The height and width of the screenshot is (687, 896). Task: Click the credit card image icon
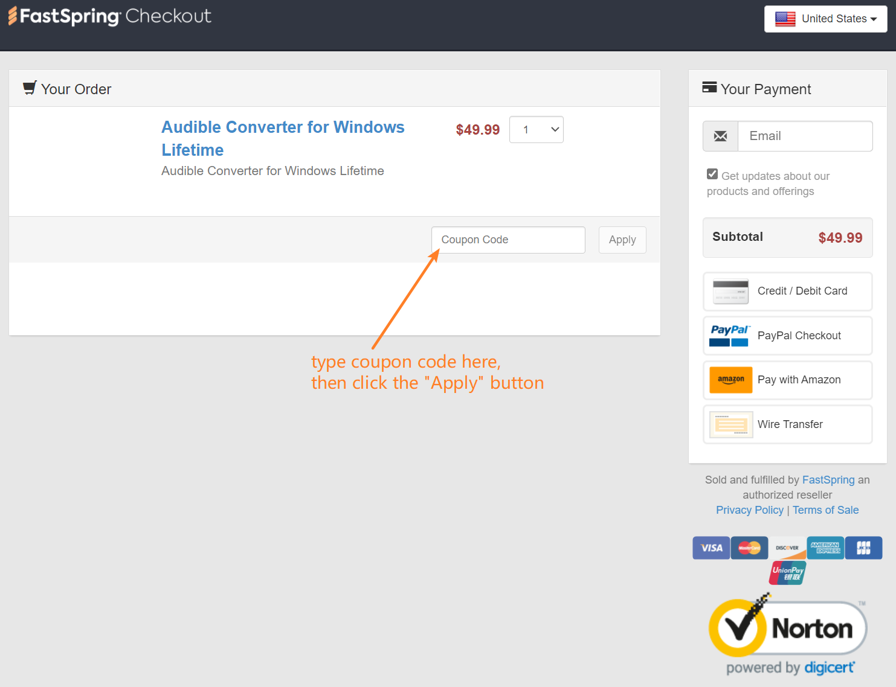coord(730,291)
